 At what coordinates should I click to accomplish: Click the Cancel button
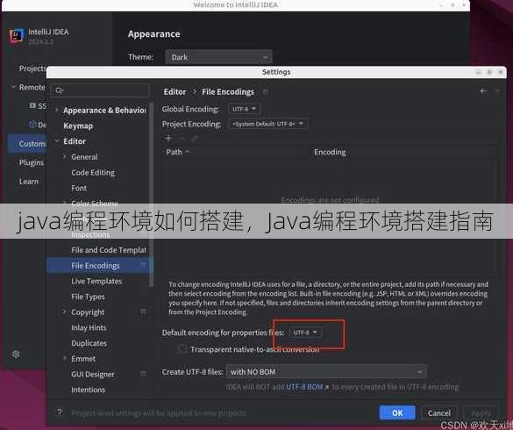(439, 412)
